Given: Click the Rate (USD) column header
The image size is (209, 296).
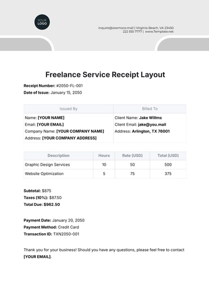Looking at the screenshot, I should click(x=132, y=156).
